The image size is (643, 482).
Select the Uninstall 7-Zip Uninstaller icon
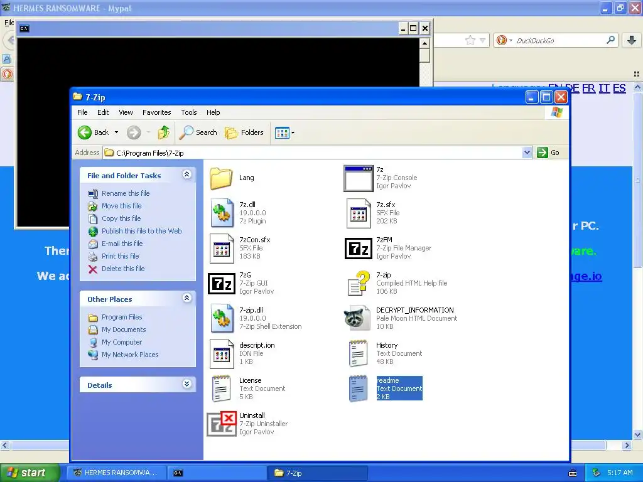click(222, 424)
